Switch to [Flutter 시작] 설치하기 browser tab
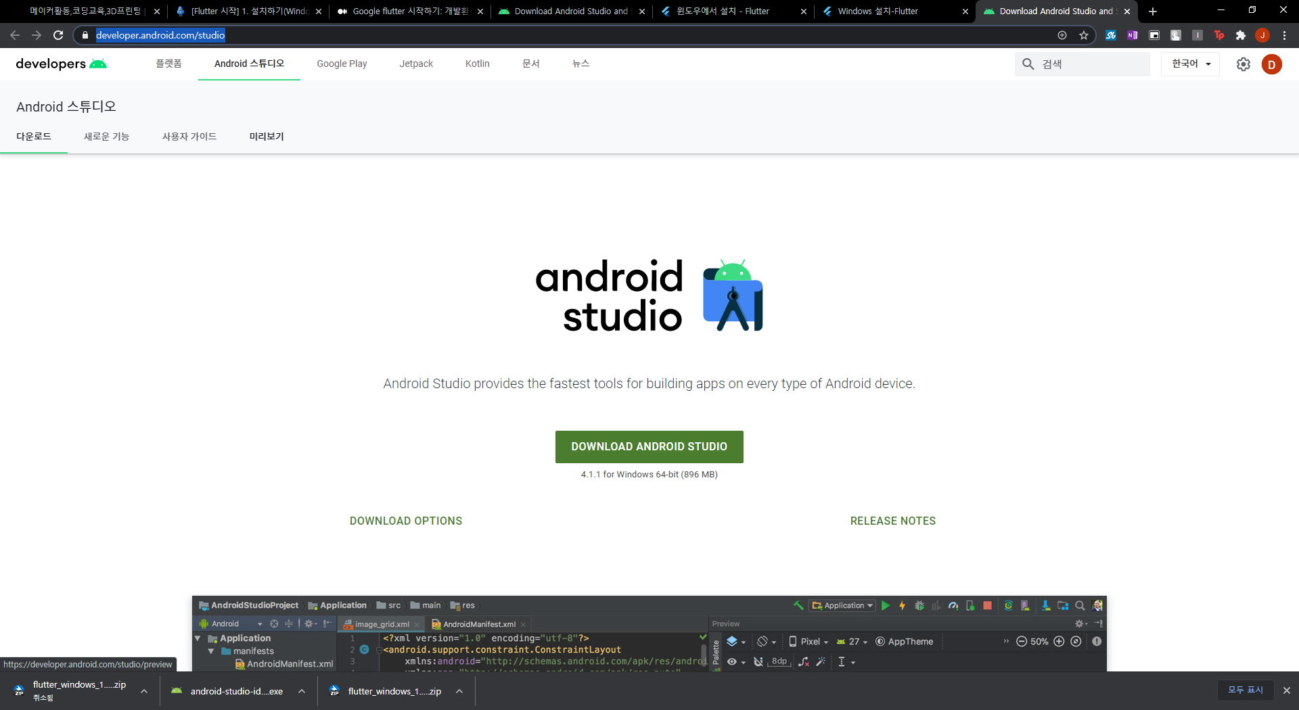1299x710 pixels. click(249, 11)
